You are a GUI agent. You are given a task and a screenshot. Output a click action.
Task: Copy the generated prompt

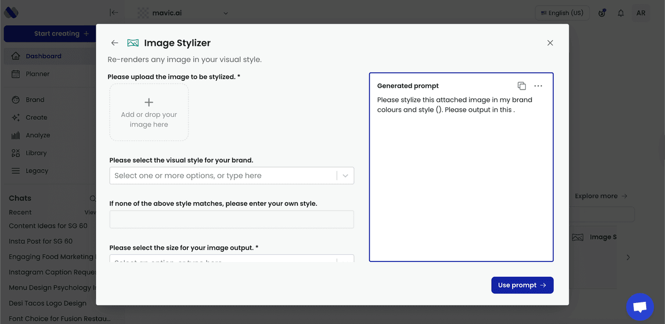coord(521,86)
